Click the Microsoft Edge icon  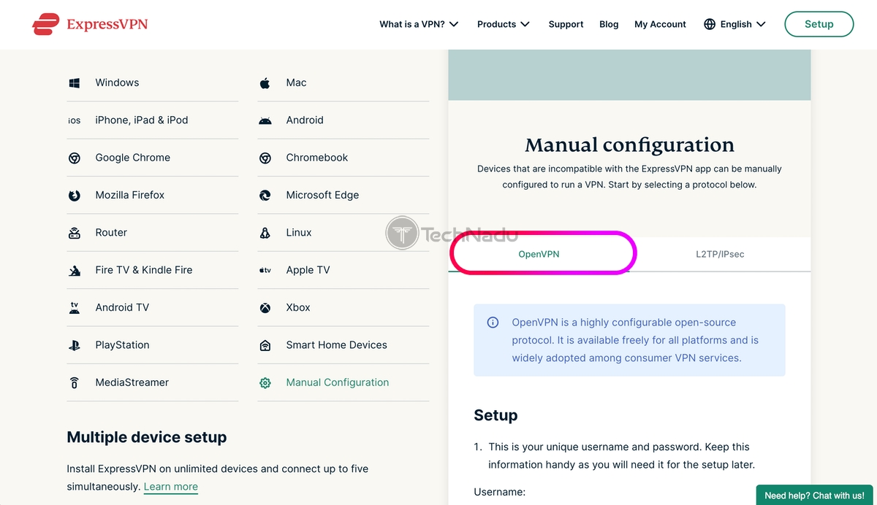coord(265,196)
